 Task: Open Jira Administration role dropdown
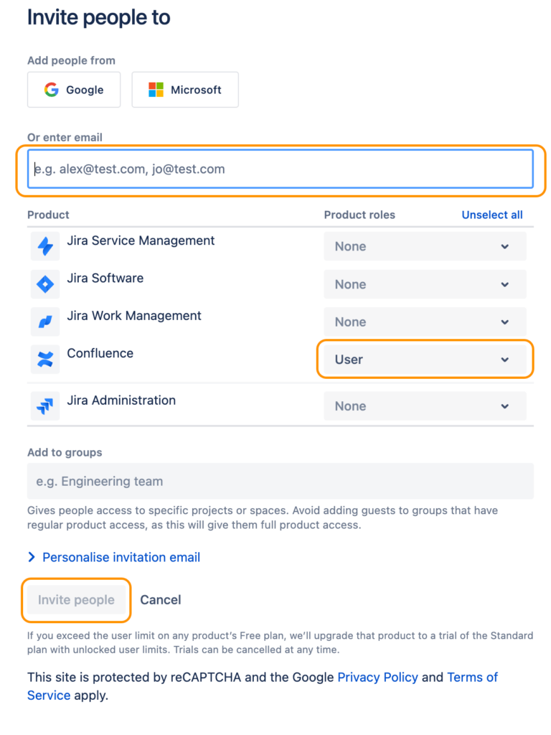[x=425, y=406]
